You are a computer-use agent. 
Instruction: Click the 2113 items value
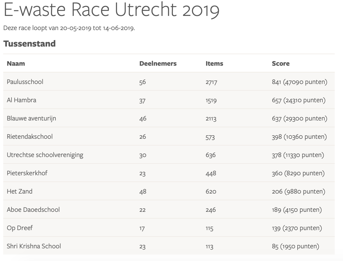pos(211,119)
